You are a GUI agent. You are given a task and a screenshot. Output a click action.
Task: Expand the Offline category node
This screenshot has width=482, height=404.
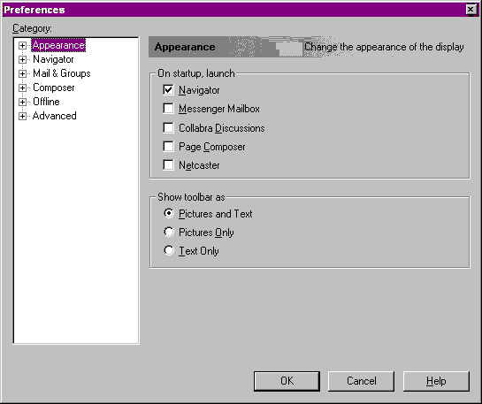(x=22, y=102)
